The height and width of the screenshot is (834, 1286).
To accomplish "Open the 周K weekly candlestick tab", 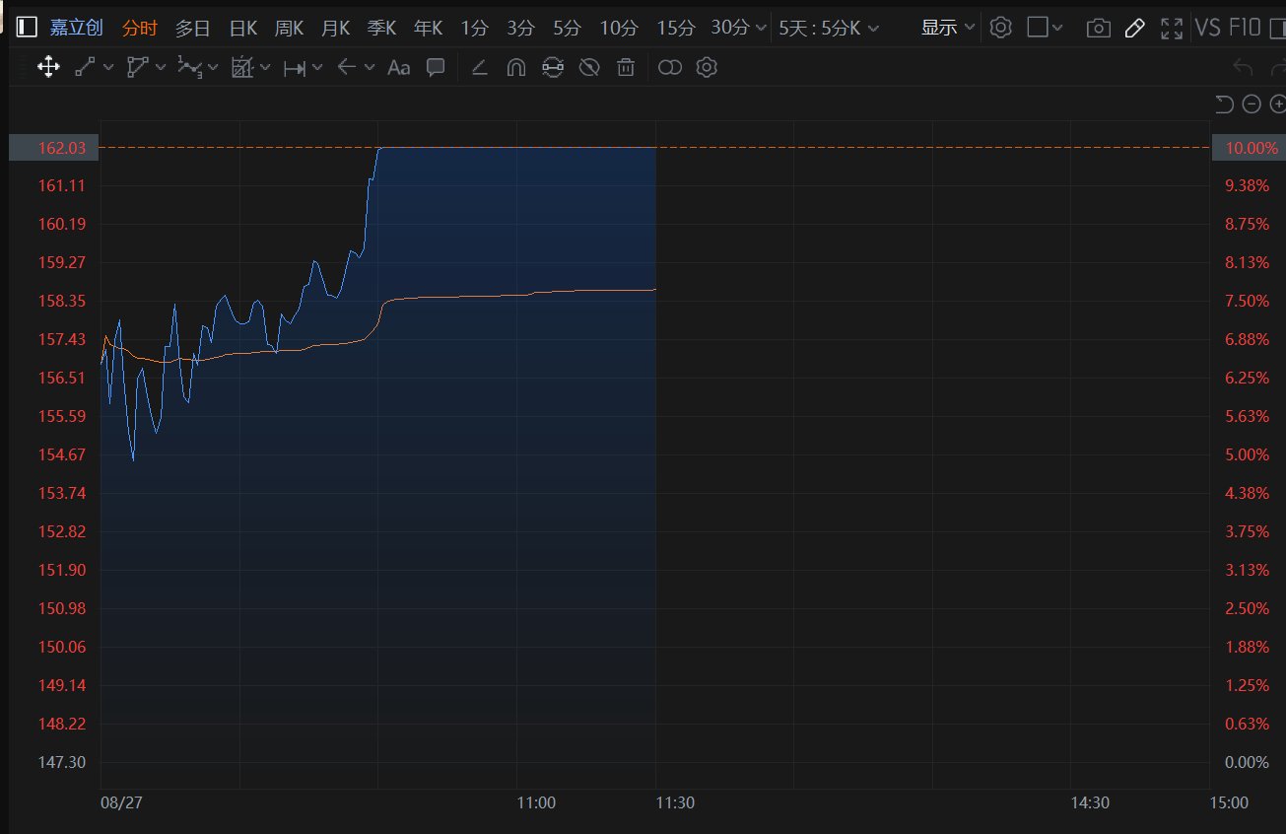I will pyautogui.click(x=289, y=28).
